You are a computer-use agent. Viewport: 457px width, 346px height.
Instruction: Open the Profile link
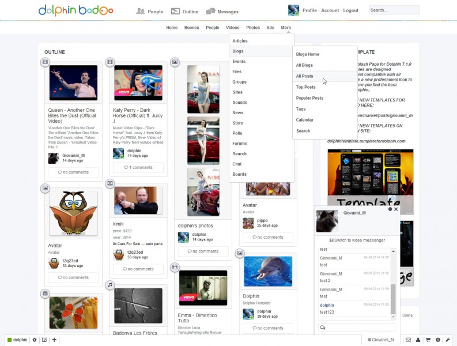309,10
